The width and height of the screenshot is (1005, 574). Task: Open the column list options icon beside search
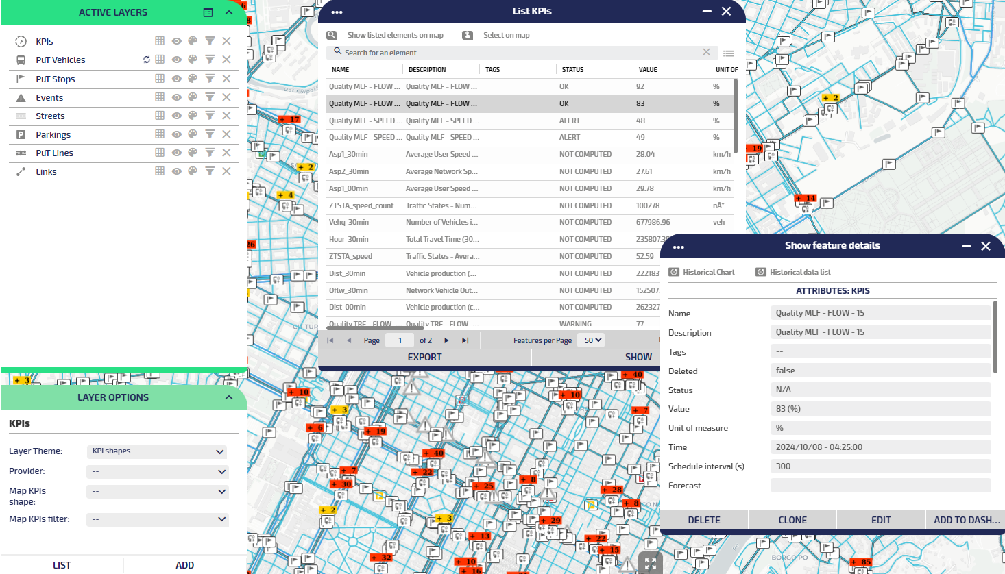[728, 53]
